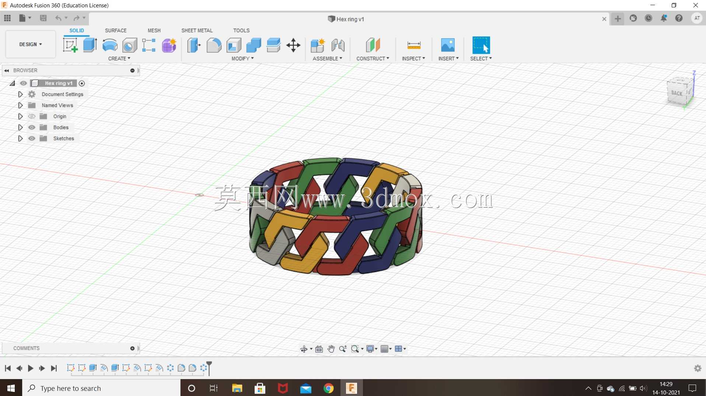
Task: Select the Shell tool
Action: pyautogui.click(x=234, y=45)
